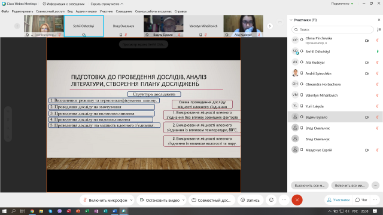Viewport: 383px width, 215px height.
Task: Click Включить все ми... to unmute all
Action: pyautogui.click(x=349, y=186)
